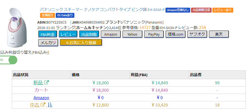Viewport: 250px width, 112px height.
Task: Click the FBA料金 button
Action: [x=48, y=34]
